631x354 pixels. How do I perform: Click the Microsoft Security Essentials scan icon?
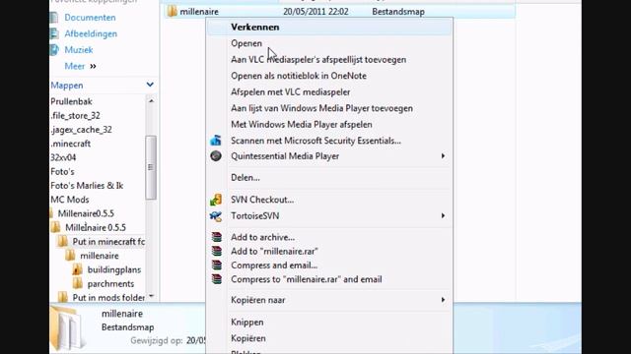coord(216,141)
